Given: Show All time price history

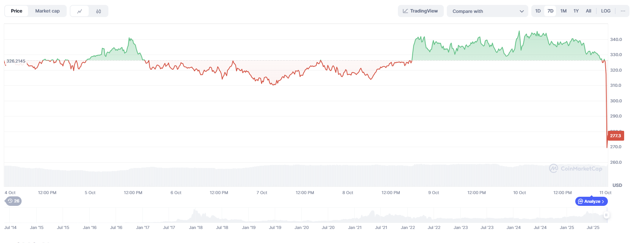Looking at the screenshot, I should 588,11.
